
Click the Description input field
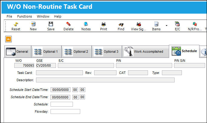pos(105,80)
